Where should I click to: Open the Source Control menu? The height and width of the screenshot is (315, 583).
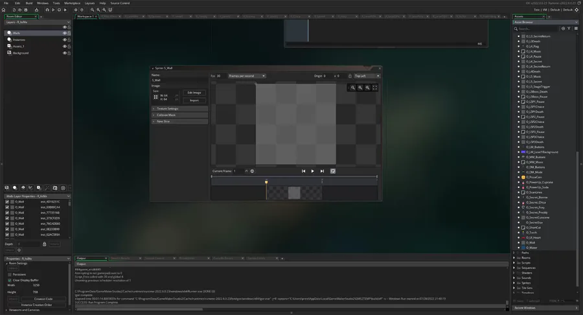coord(120,3)
